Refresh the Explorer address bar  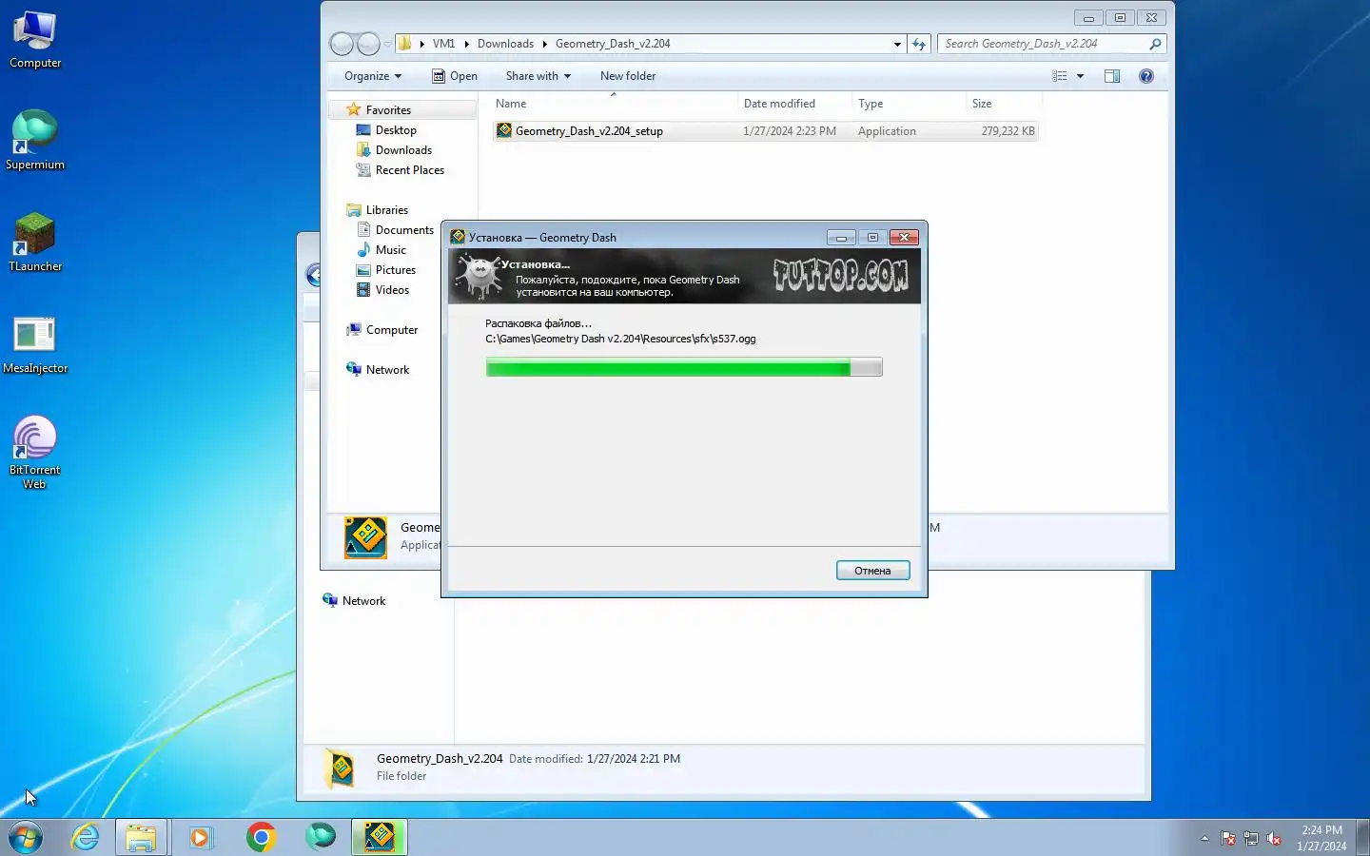(919, 44)
